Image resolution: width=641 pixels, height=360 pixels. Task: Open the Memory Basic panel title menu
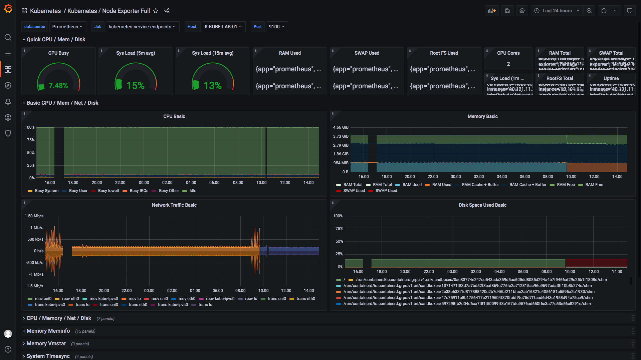click(482, 116)
